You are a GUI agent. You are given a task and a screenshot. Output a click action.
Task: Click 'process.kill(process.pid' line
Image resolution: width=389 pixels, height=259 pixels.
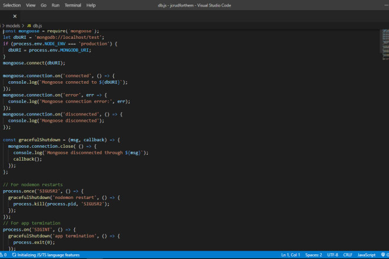(61, 204)
